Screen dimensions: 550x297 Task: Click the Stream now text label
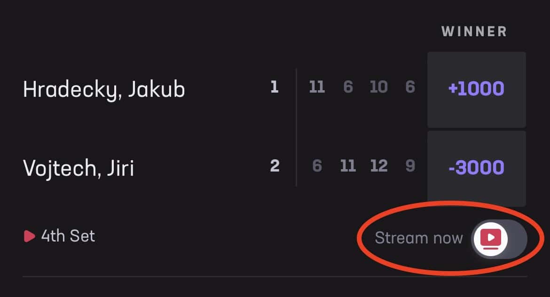pyautogui.click(x=419, y=238)
